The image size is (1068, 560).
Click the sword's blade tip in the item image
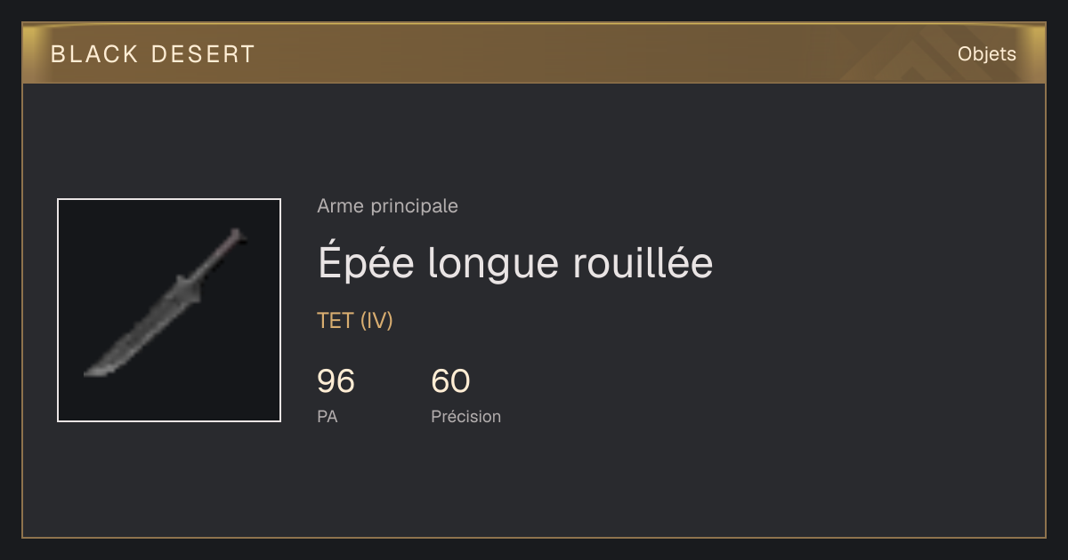[95, 370]
